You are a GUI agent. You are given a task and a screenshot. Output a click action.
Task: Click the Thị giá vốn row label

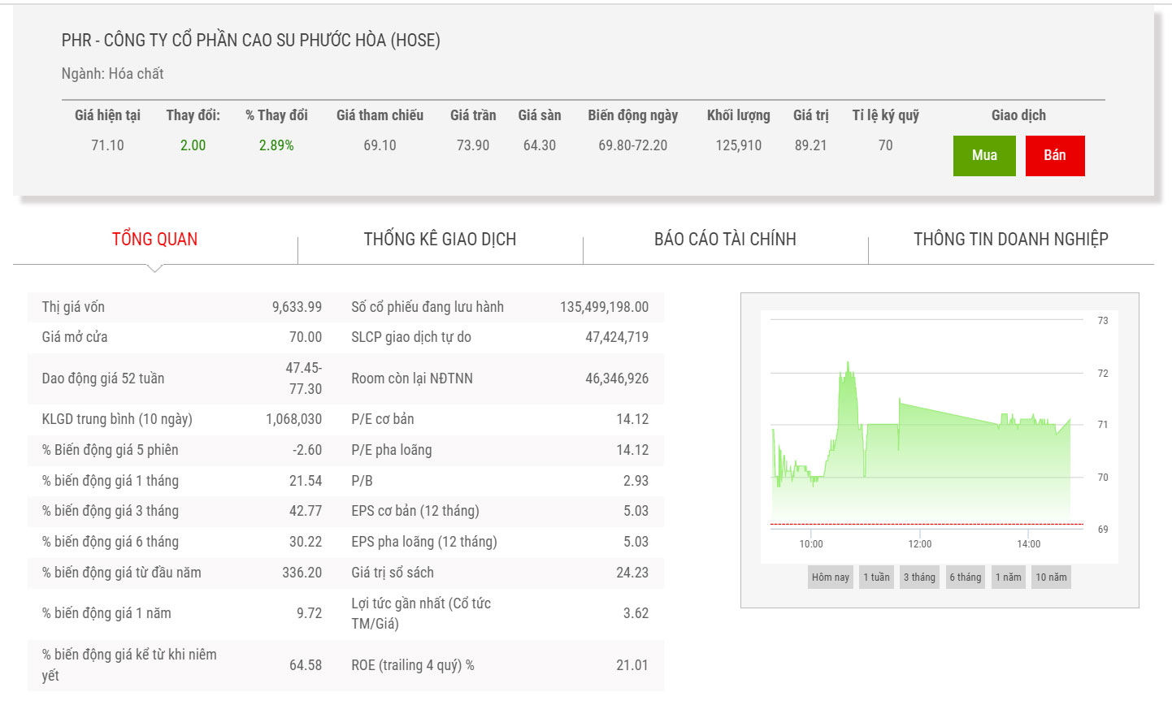click(73, 307)
